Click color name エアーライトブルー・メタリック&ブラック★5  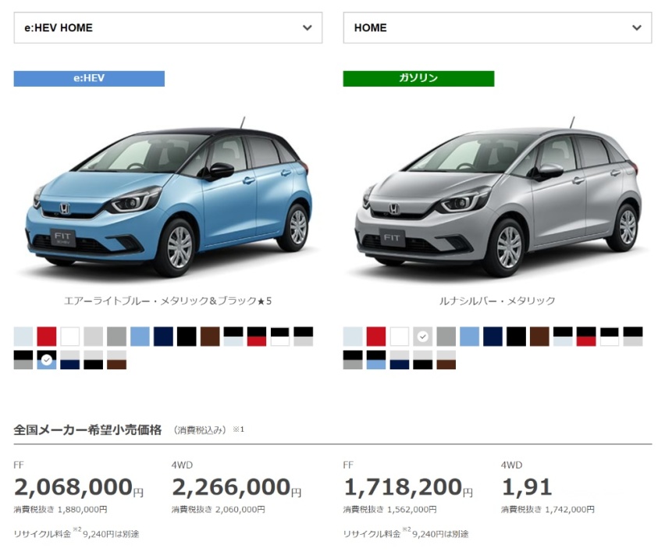click(x=168, y=301)
